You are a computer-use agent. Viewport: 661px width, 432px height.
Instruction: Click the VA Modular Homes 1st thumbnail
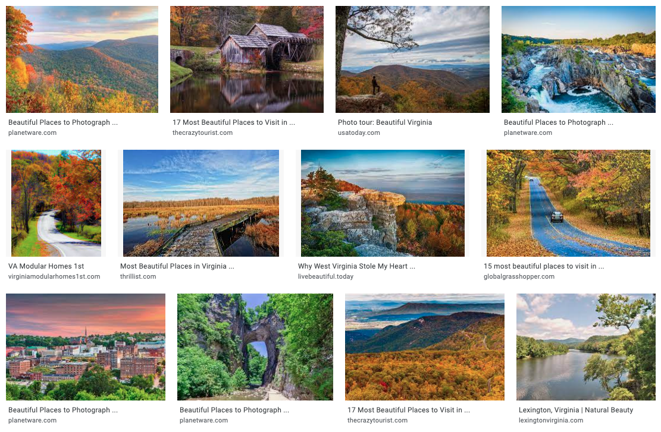click(x=56, y=203)
